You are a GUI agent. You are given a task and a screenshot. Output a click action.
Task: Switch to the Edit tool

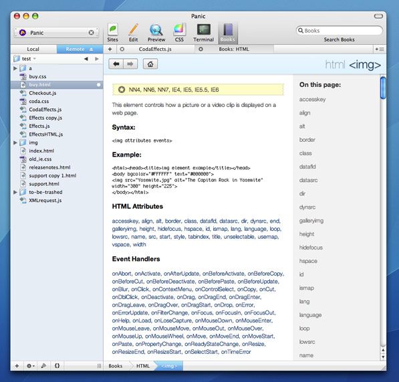coord(134,33)
